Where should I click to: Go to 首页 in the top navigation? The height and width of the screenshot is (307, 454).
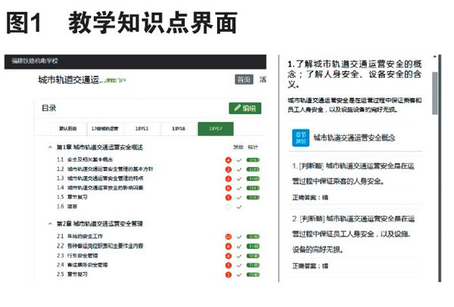coord(243,79)
